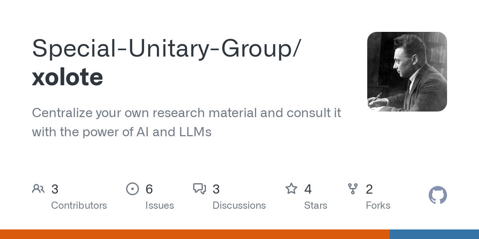479x239 pixels.
Task: Click the discussions speech bubble icon
Action: coord(199,188)
